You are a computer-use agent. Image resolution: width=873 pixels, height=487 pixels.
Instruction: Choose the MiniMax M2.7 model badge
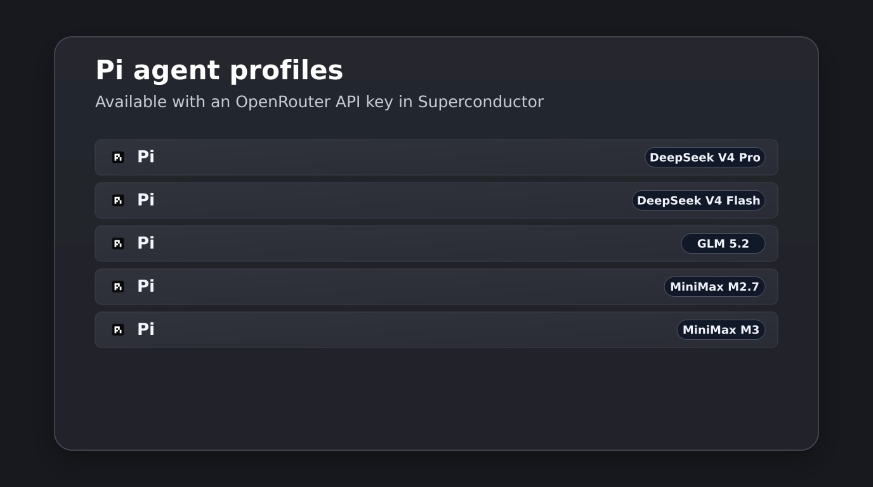coord(714,287)
